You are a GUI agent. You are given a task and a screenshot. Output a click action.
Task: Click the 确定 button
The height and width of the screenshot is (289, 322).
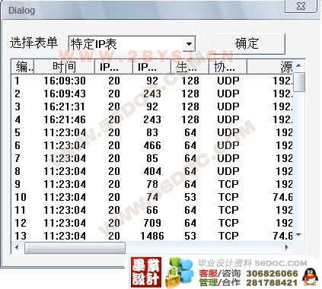[247, 43]
